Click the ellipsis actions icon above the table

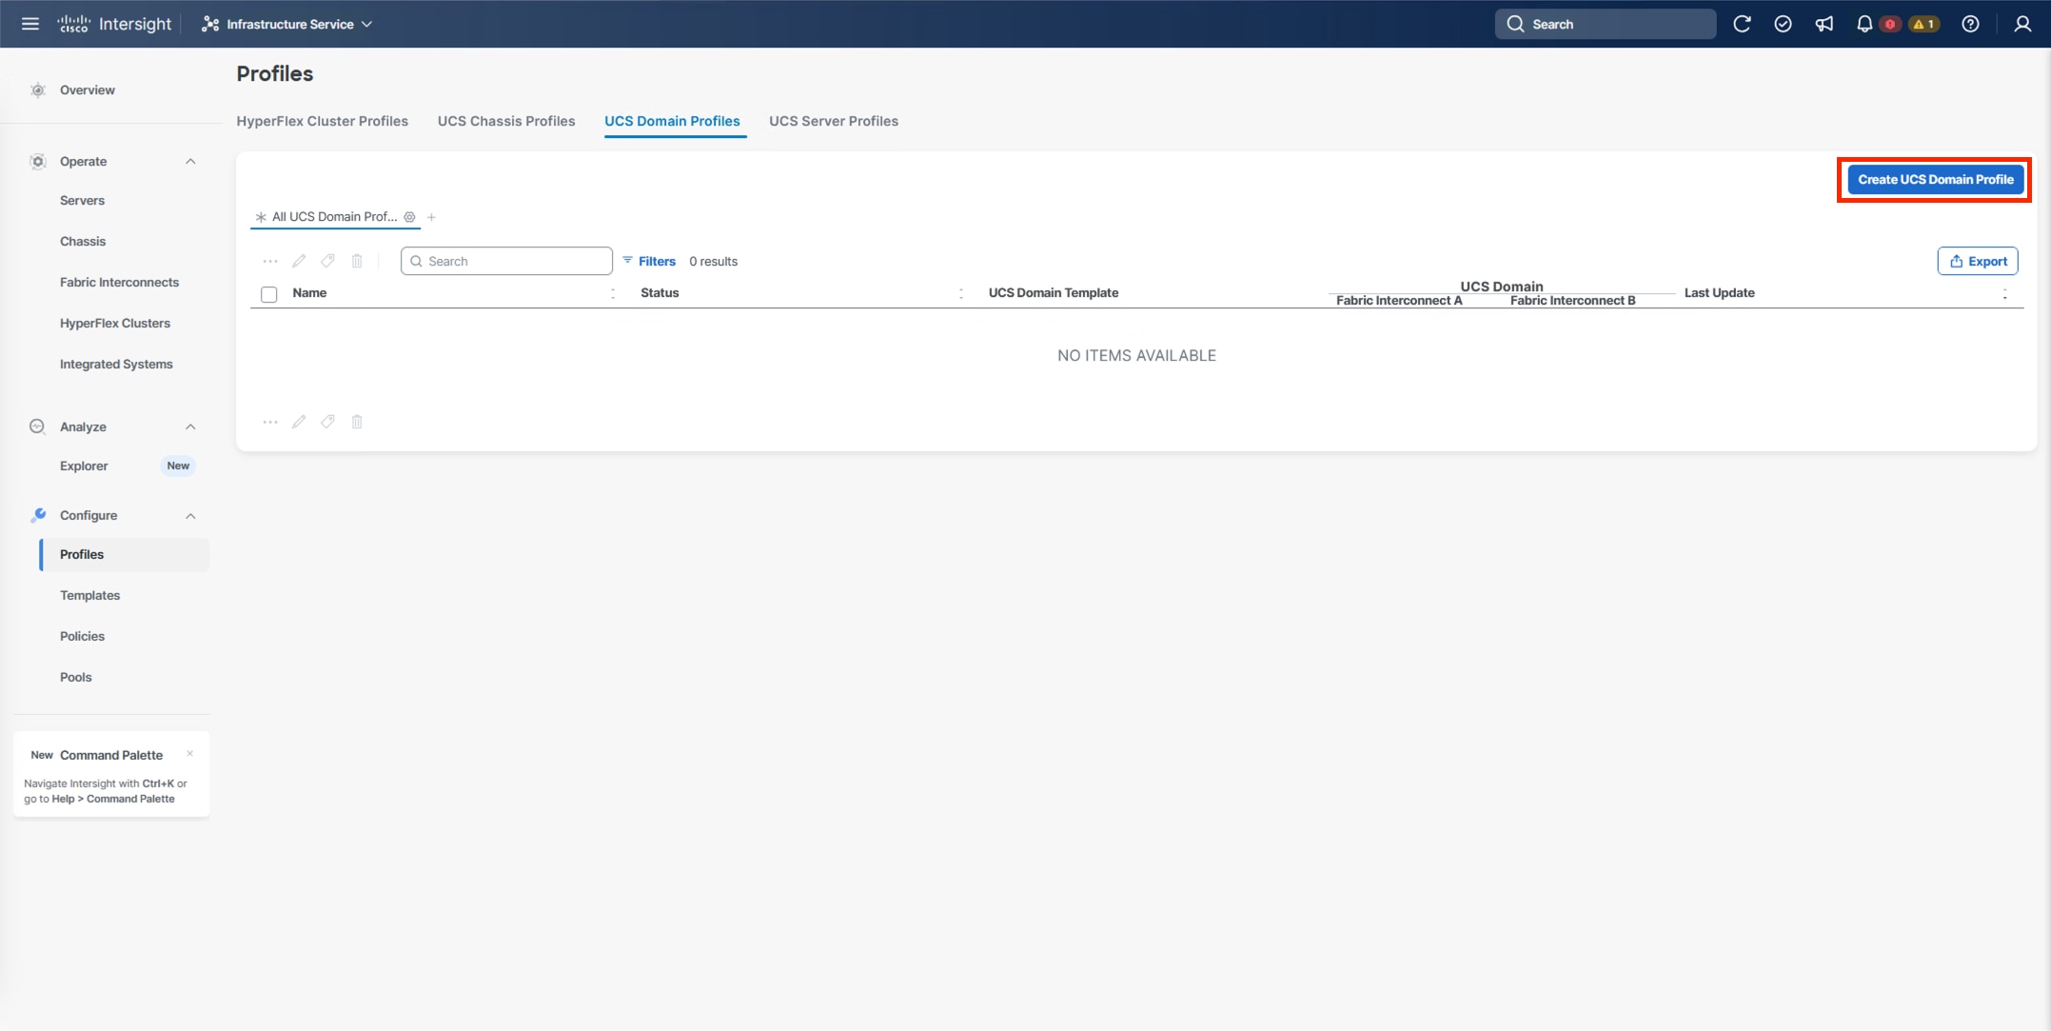pyautogui.click(x=270, y=261)
